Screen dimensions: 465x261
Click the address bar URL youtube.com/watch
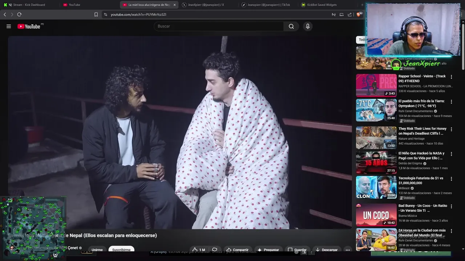tap(138, 14)
